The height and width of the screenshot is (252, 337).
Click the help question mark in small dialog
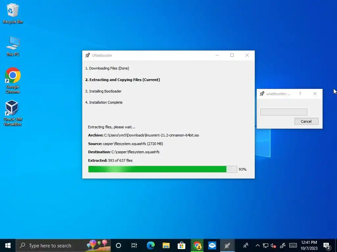point(300,94)
